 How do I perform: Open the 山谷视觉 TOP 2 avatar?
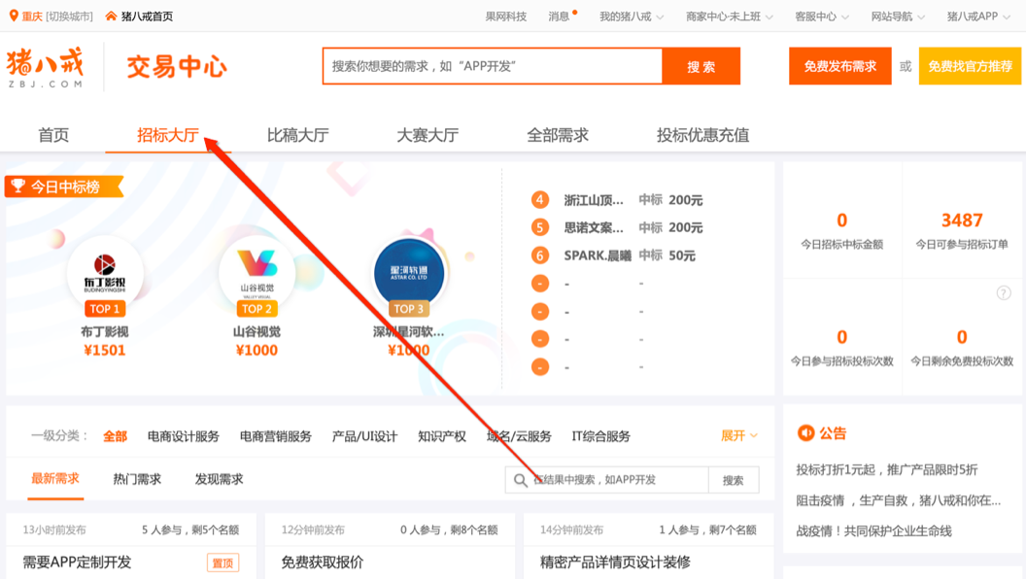pyautogui.click(x=256, y=273)
